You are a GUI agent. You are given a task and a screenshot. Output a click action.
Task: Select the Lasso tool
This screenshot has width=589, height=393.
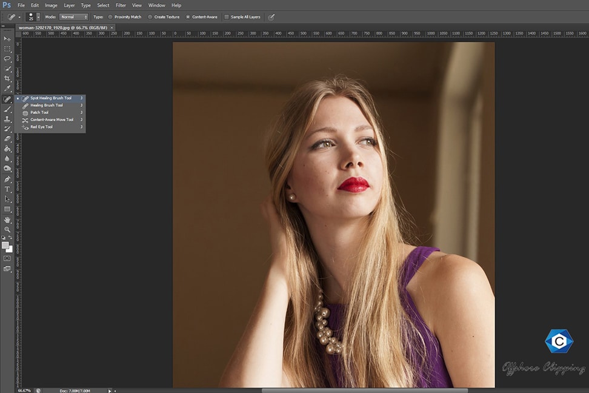pyautogui.click(x=7, y=59)
